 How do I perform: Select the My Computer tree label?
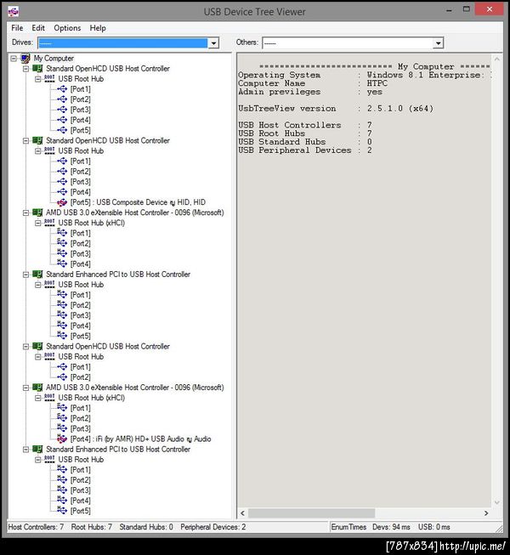pos(54,58)
